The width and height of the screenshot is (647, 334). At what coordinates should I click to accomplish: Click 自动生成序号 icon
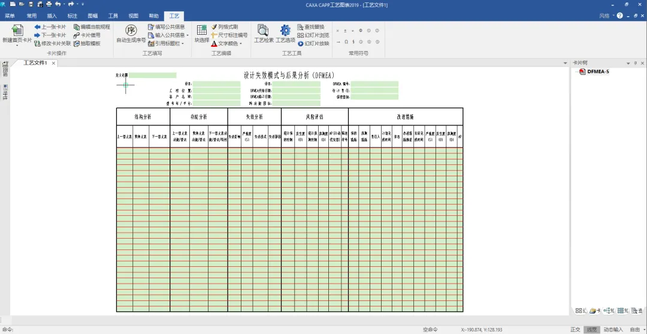tap(131, 30)
